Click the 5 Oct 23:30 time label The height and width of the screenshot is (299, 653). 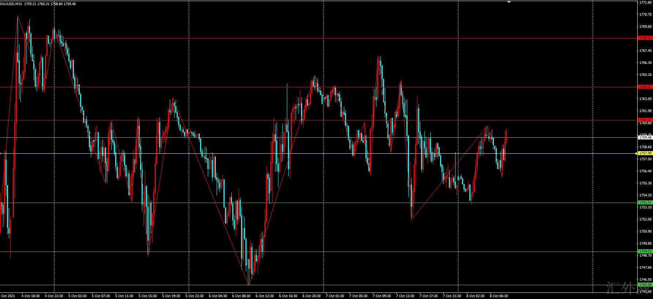pos(195,296)
